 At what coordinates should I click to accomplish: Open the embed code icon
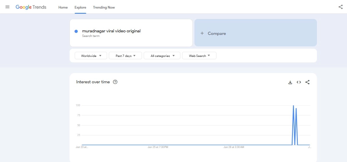tap(299, 82)
